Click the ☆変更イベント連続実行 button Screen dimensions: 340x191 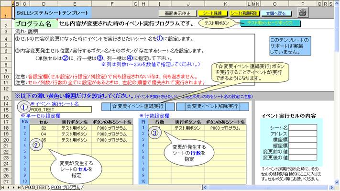click(138, 107)
